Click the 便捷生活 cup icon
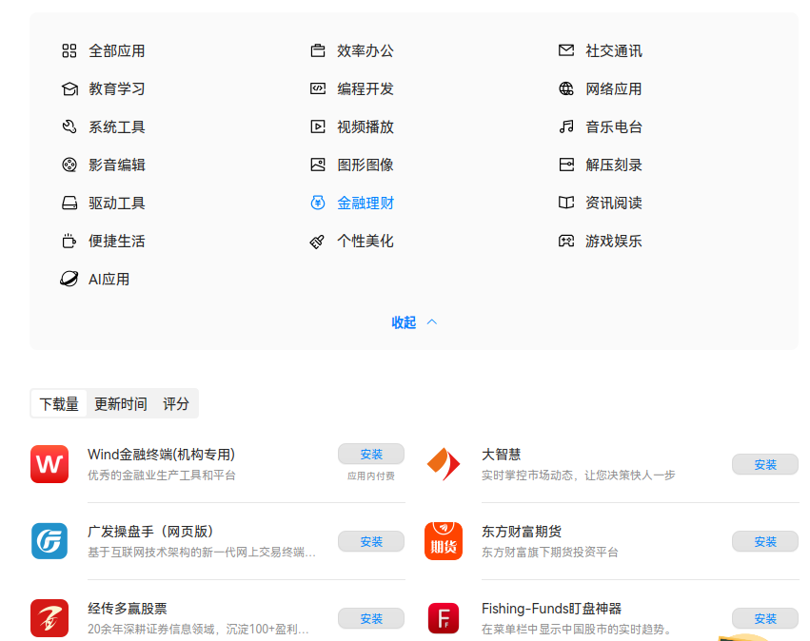 pos(69,241)
